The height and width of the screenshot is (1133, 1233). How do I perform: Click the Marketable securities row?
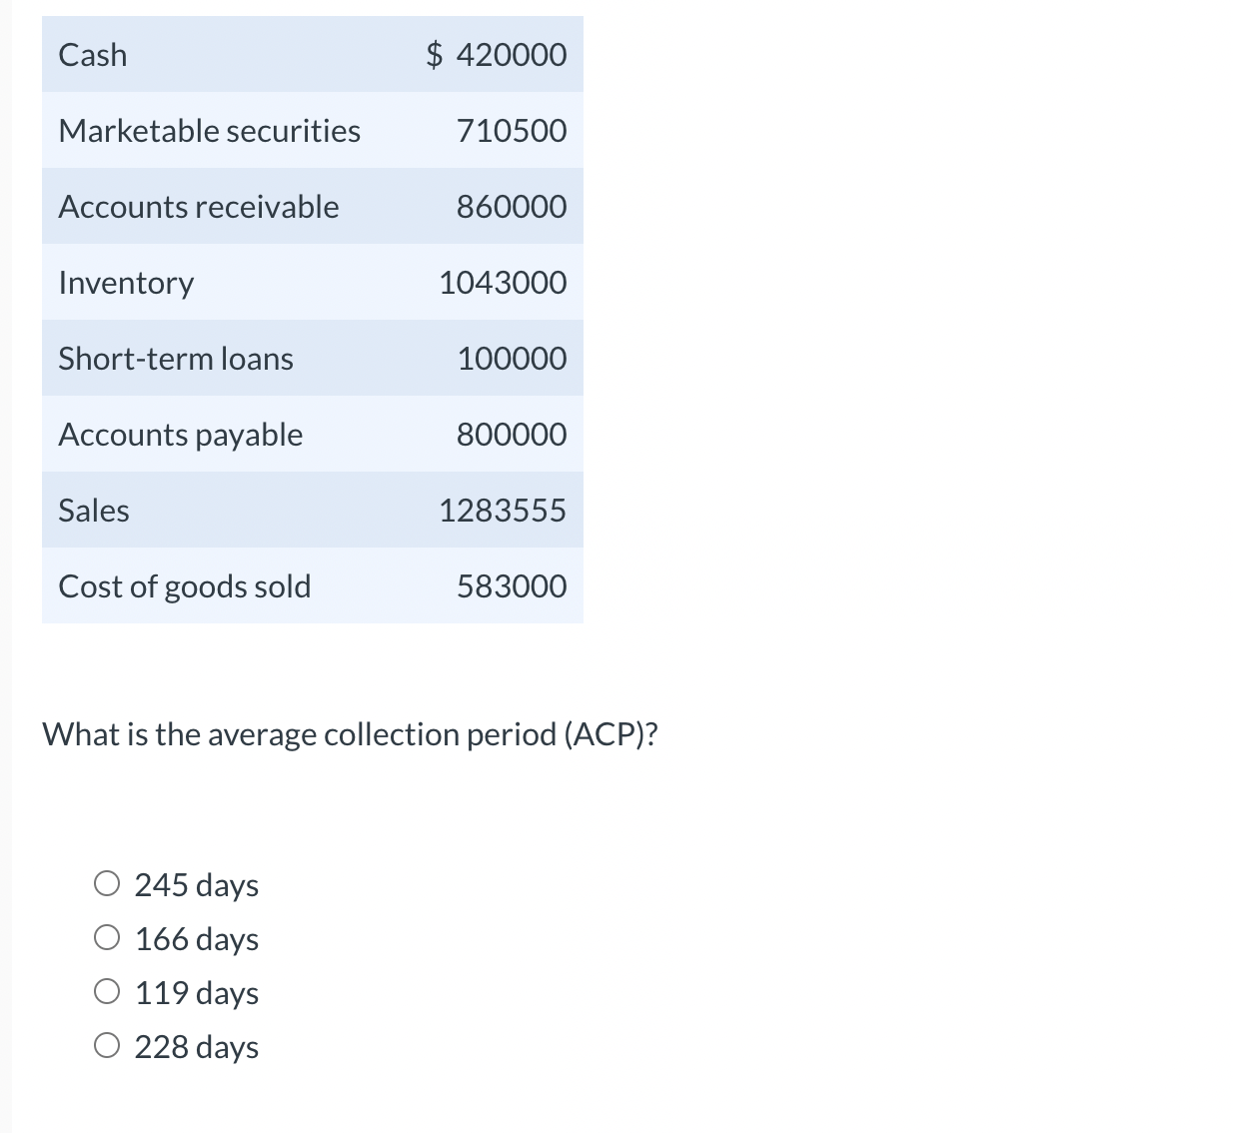[x=312, y=131]
